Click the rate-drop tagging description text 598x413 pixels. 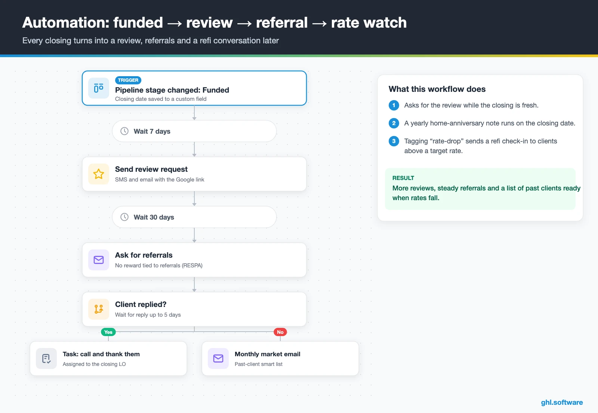(481, 146)
